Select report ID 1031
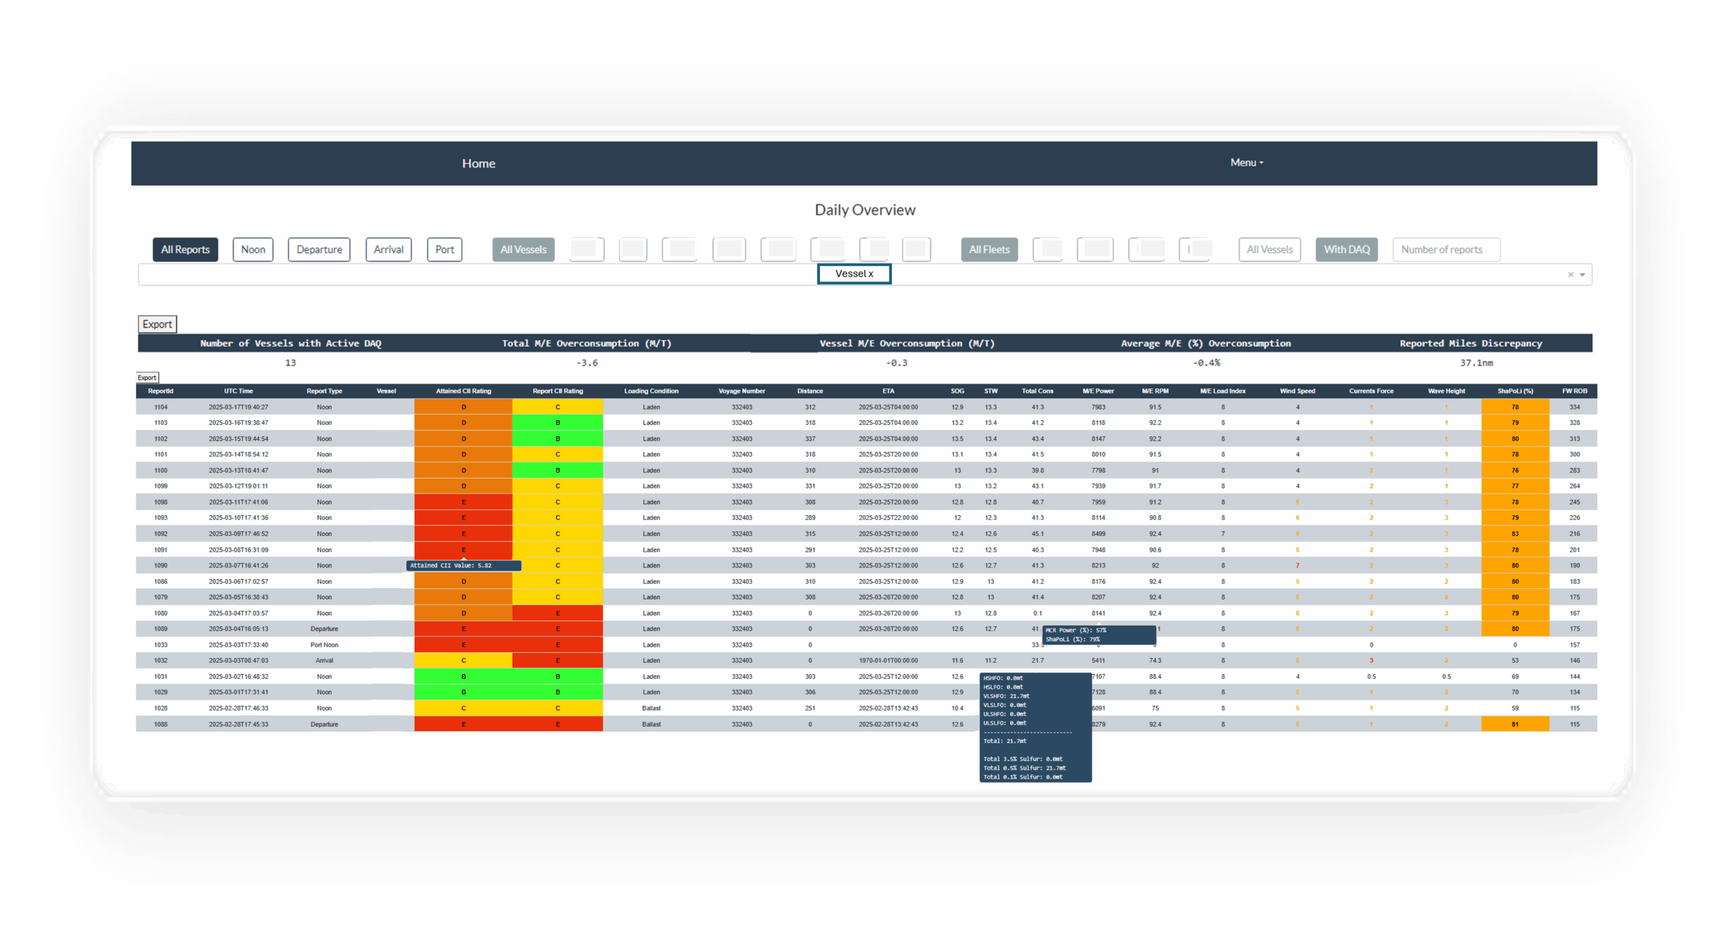This screenshot has width=1726, height=949. [x=160, y=677]
